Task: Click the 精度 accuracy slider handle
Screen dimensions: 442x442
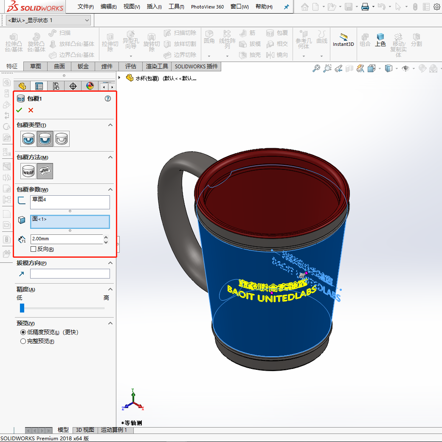Action: [22, 308]
